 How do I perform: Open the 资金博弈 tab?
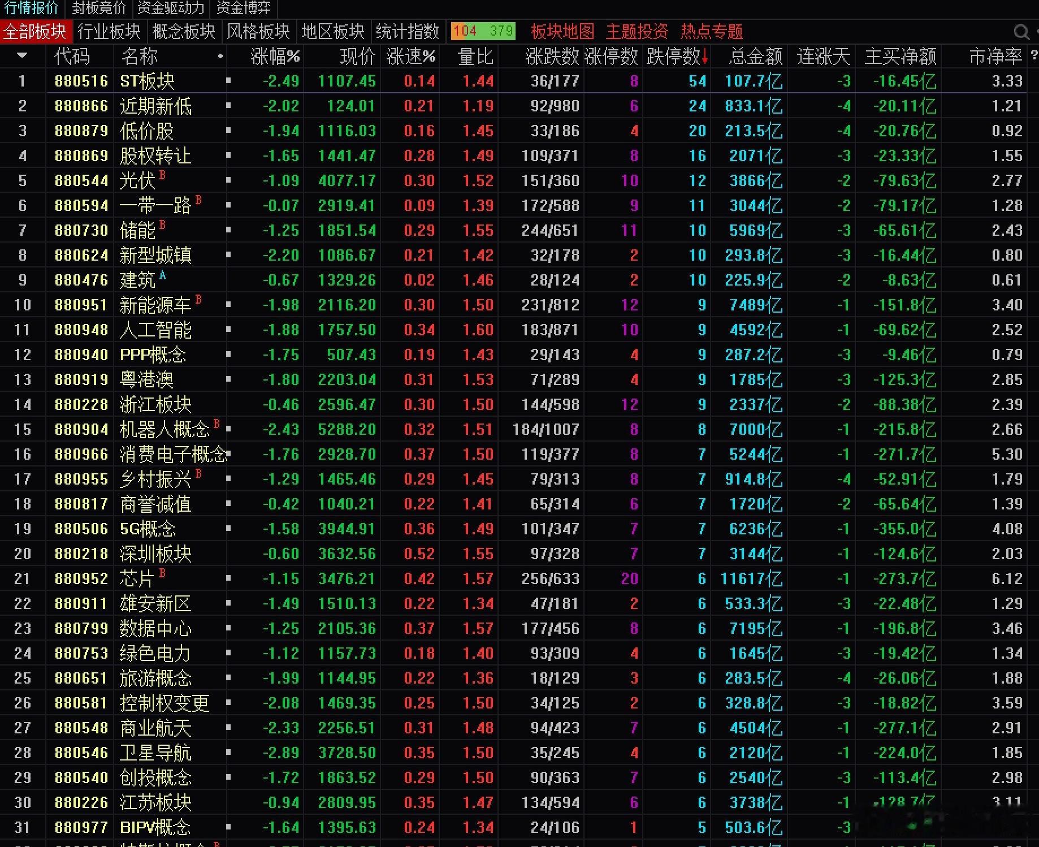(244, 8)
